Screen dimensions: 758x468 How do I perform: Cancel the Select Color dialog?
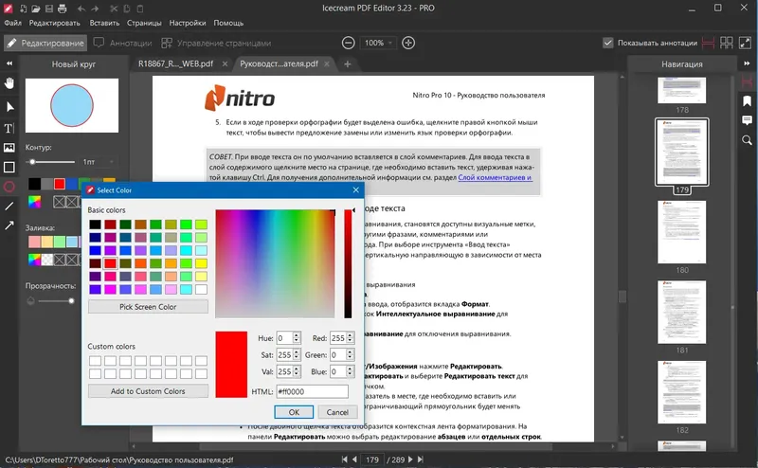[x=337, y=412]
